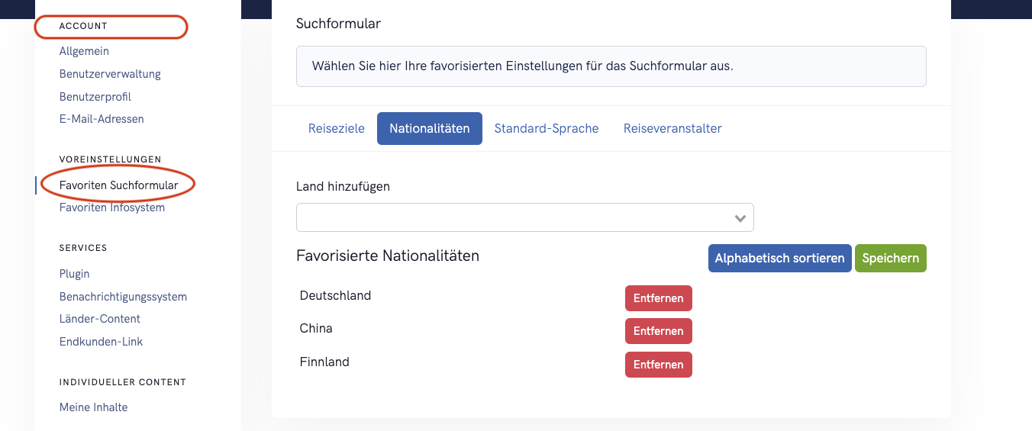Open Allgemein in the Account sidebar
The width and height of the screenshot is (1032, 431).
(84, 51)
